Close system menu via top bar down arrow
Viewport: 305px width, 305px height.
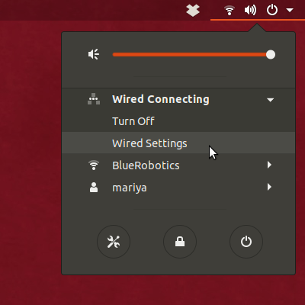click(290, 10)
